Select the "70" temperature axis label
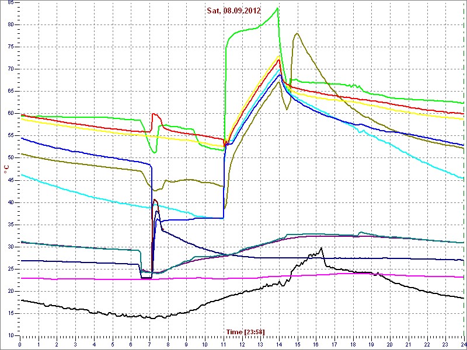The width and height of the screenshot is (467, 350). [11, 69]
